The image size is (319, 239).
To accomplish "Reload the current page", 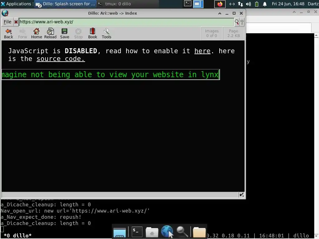I will (x=50, y=34).
